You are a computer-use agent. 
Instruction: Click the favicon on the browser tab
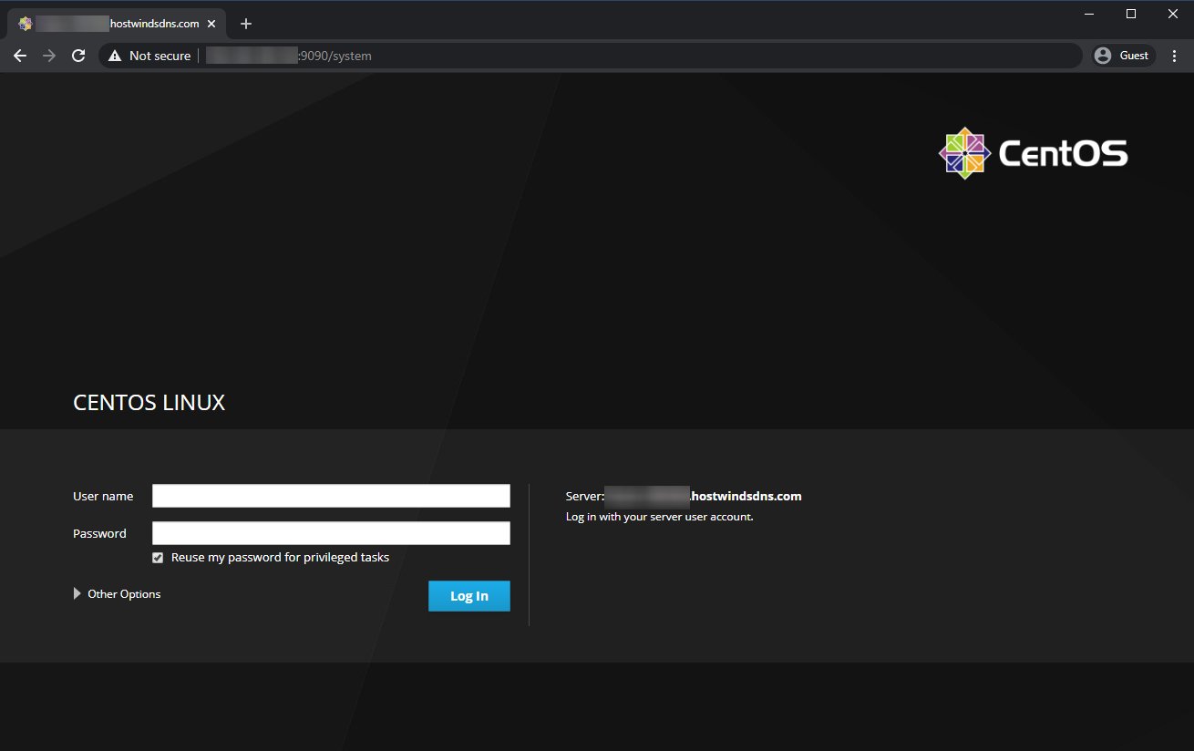pos(25,24)
